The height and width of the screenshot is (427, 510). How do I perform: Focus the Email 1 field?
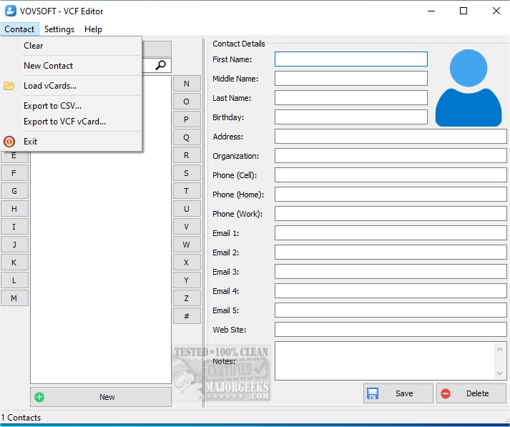coord(391,233)
